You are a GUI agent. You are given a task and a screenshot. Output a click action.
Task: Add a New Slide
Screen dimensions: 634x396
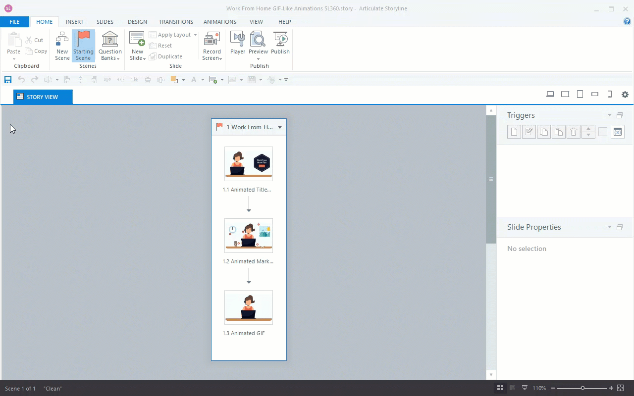tap(137, 46)
